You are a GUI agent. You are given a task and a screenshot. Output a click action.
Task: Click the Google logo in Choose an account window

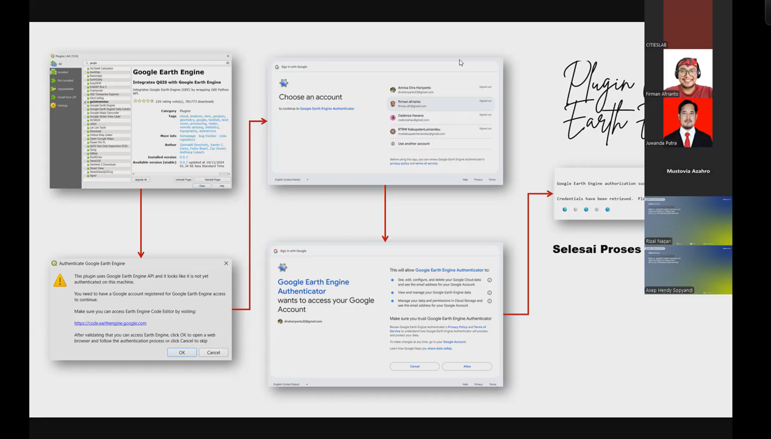coord(277,67)
